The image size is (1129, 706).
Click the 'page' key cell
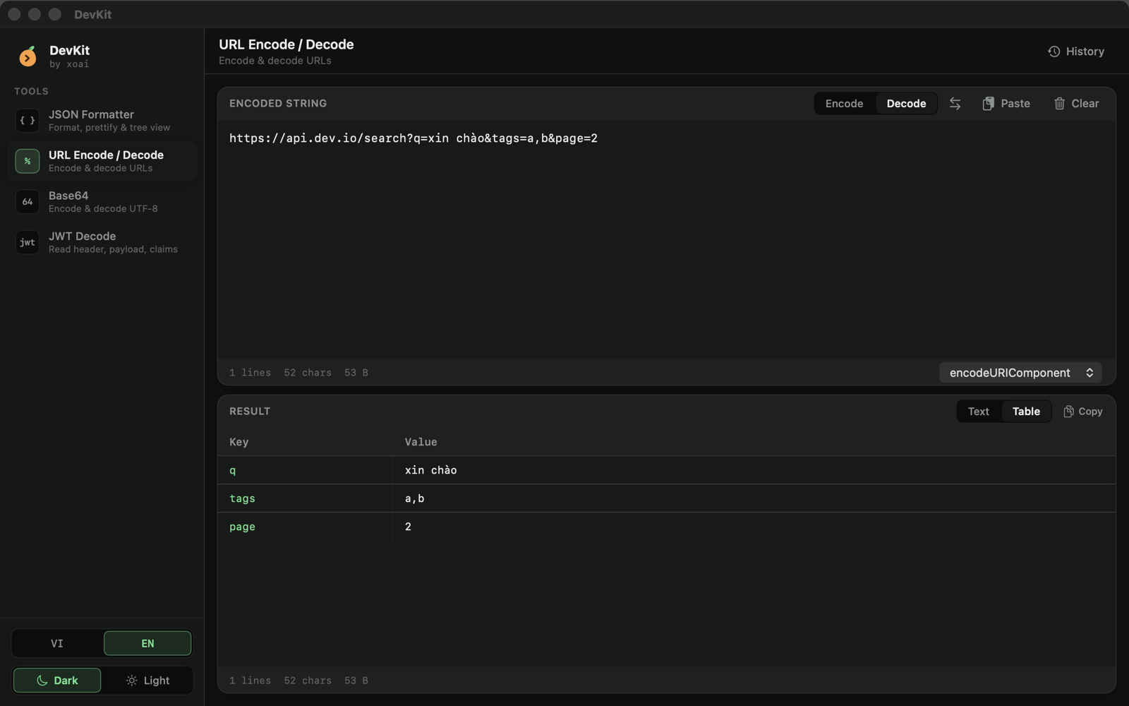click(305, 527)
